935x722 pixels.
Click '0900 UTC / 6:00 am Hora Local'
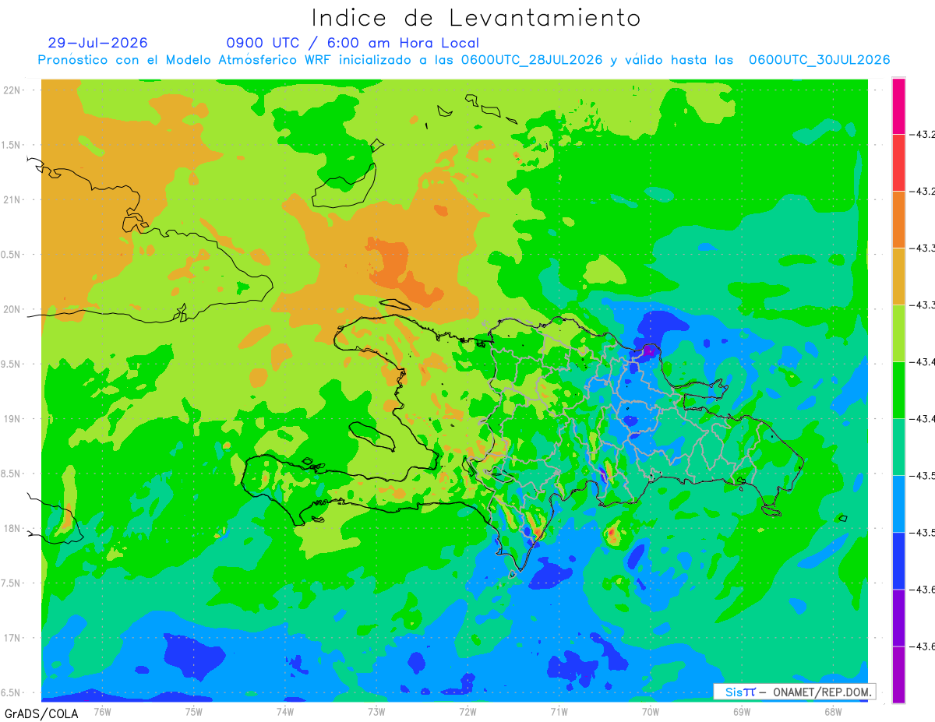(x=353, y=43)
